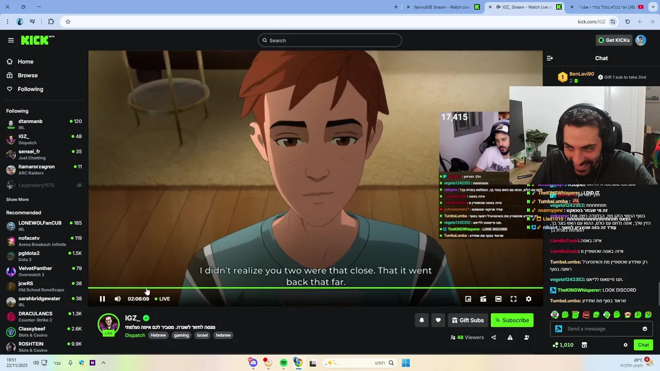This screenshot has width=660, height=371.
Task: Select the gaming tag
Action: (181, 335)
